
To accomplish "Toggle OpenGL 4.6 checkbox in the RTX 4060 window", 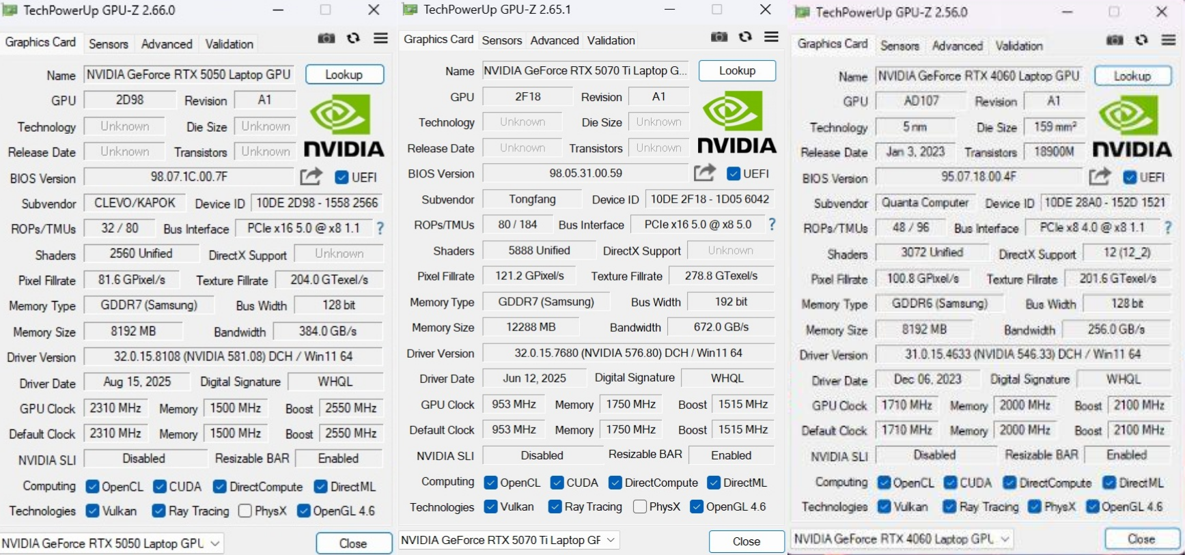I will tap(1092, 507).
